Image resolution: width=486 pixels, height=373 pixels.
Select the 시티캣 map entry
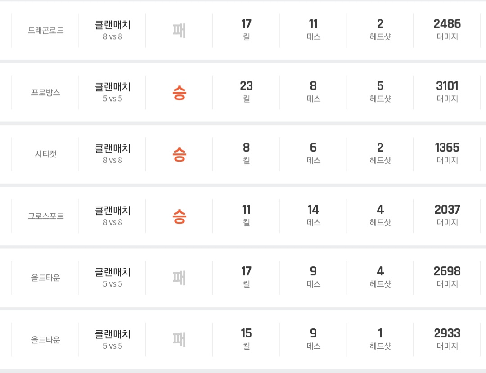45,154
